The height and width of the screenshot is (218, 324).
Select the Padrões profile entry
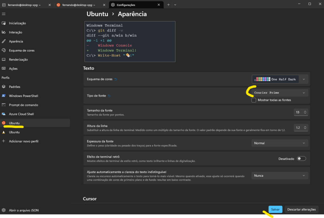[x=15, y=87]
